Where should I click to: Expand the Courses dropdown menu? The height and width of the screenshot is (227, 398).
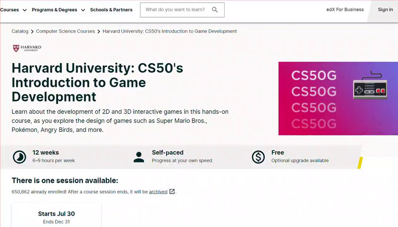pyautogui.click(x=13, y=10)
